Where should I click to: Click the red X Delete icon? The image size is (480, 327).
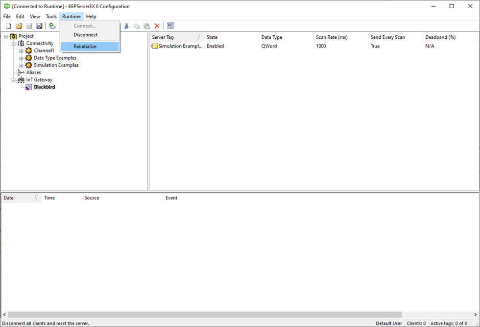(157, 26)
